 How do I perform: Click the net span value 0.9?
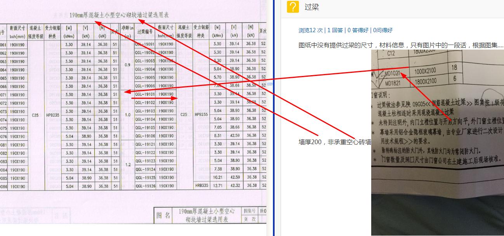[x=127, y=65]
